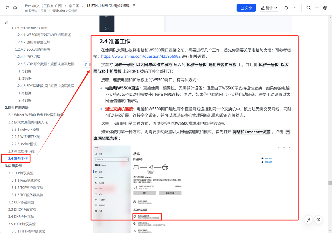Go to 3.1.2 TCP客户端实验 in outline

27,187
